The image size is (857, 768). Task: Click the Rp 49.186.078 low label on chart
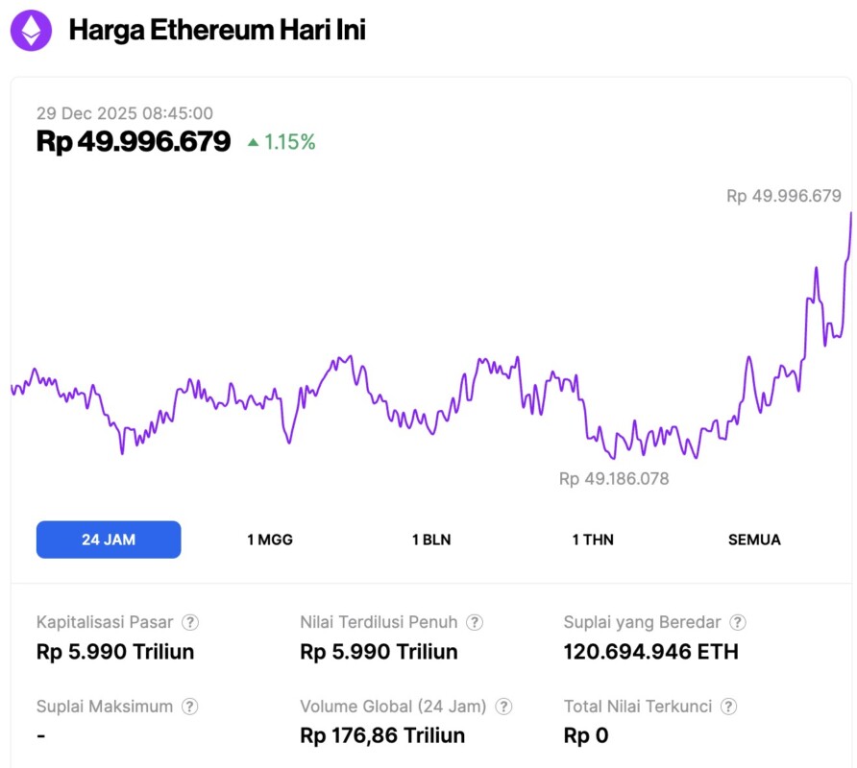(x=614, y=478)
